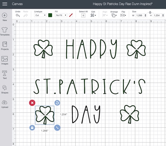Select the Text tool
Image resolution: width=166 pixels, height=146 pixels.
pos(5,73)
